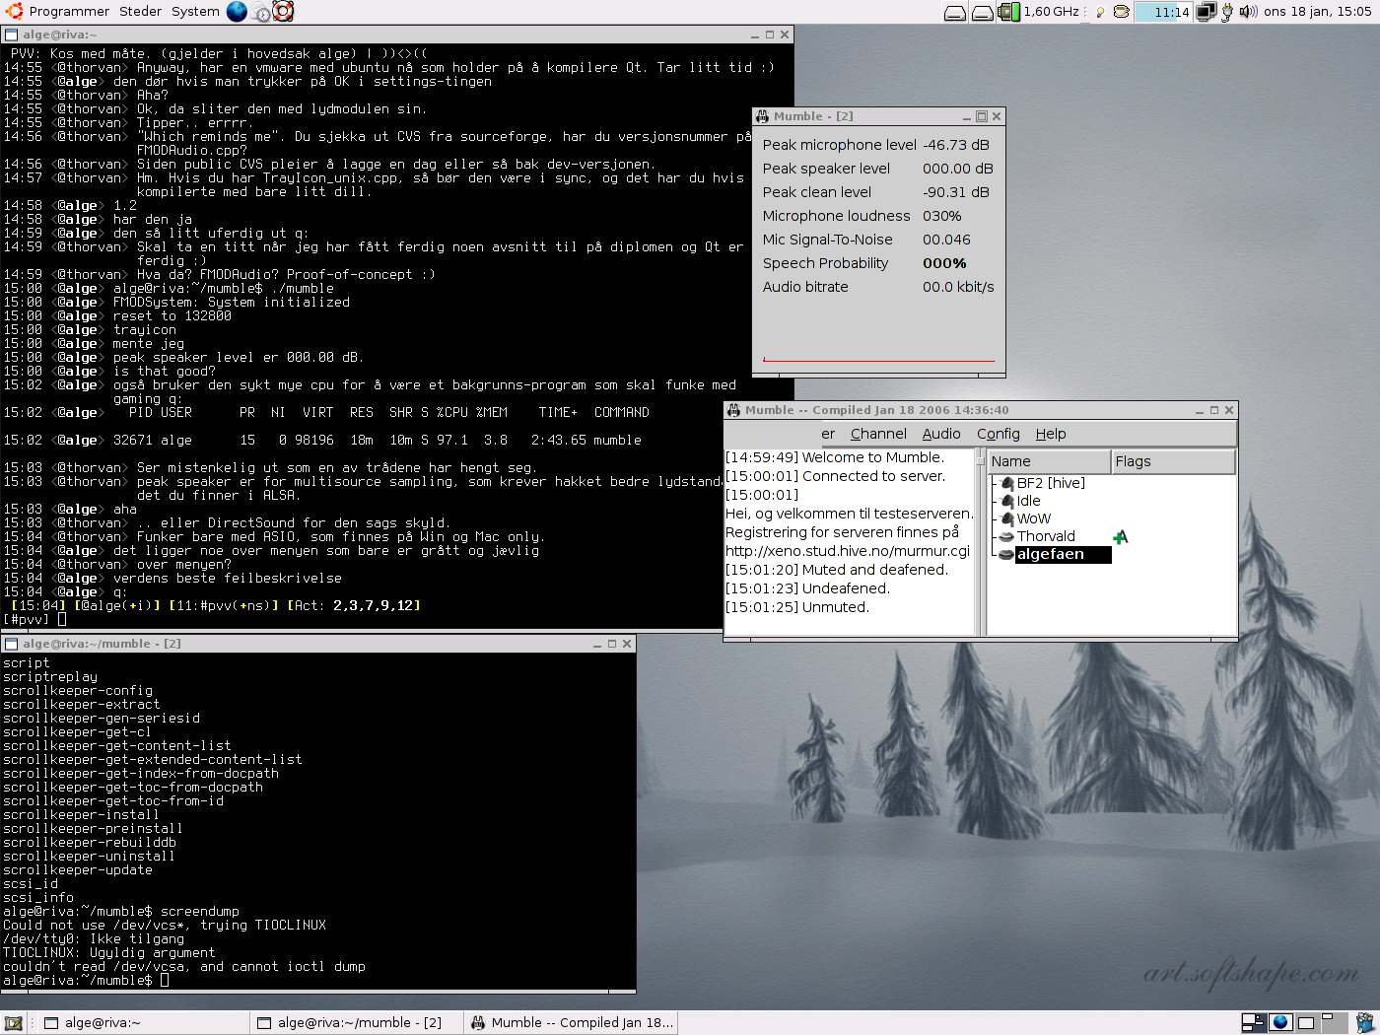
Task: Click the help lifesaver launcher icon
Action: coord(283,11)
